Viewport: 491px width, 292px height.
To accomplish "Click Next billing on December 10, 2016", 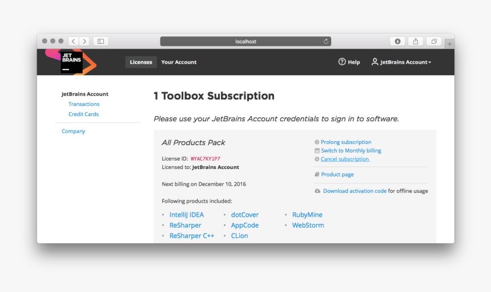I will (x=204, y=184).
